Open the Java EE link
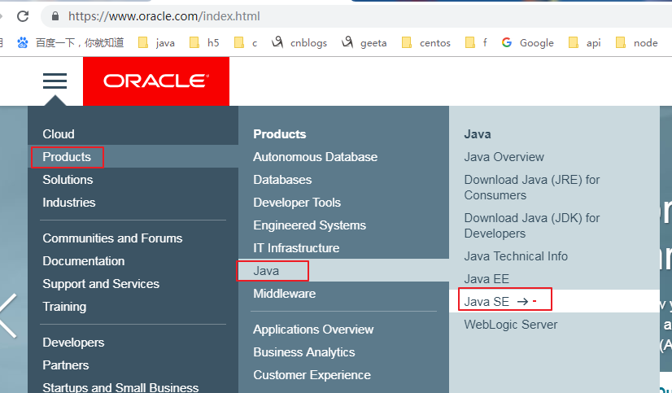The image size is (672, 393). tap(487, 278)
